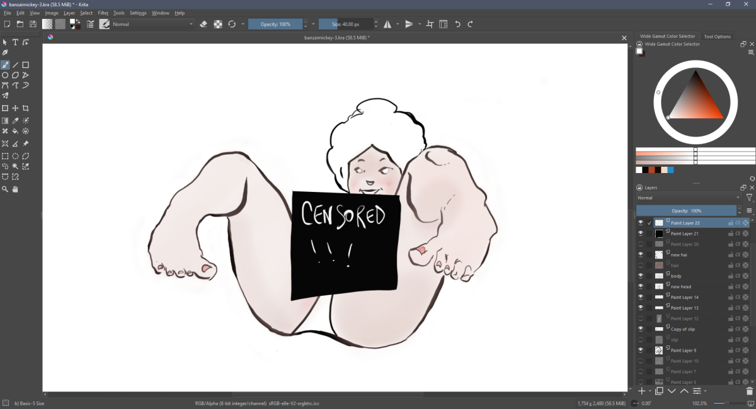Screen dimensions: 756x409
Task: Pick the Gradient tool
Action: [x=5, y=121]
